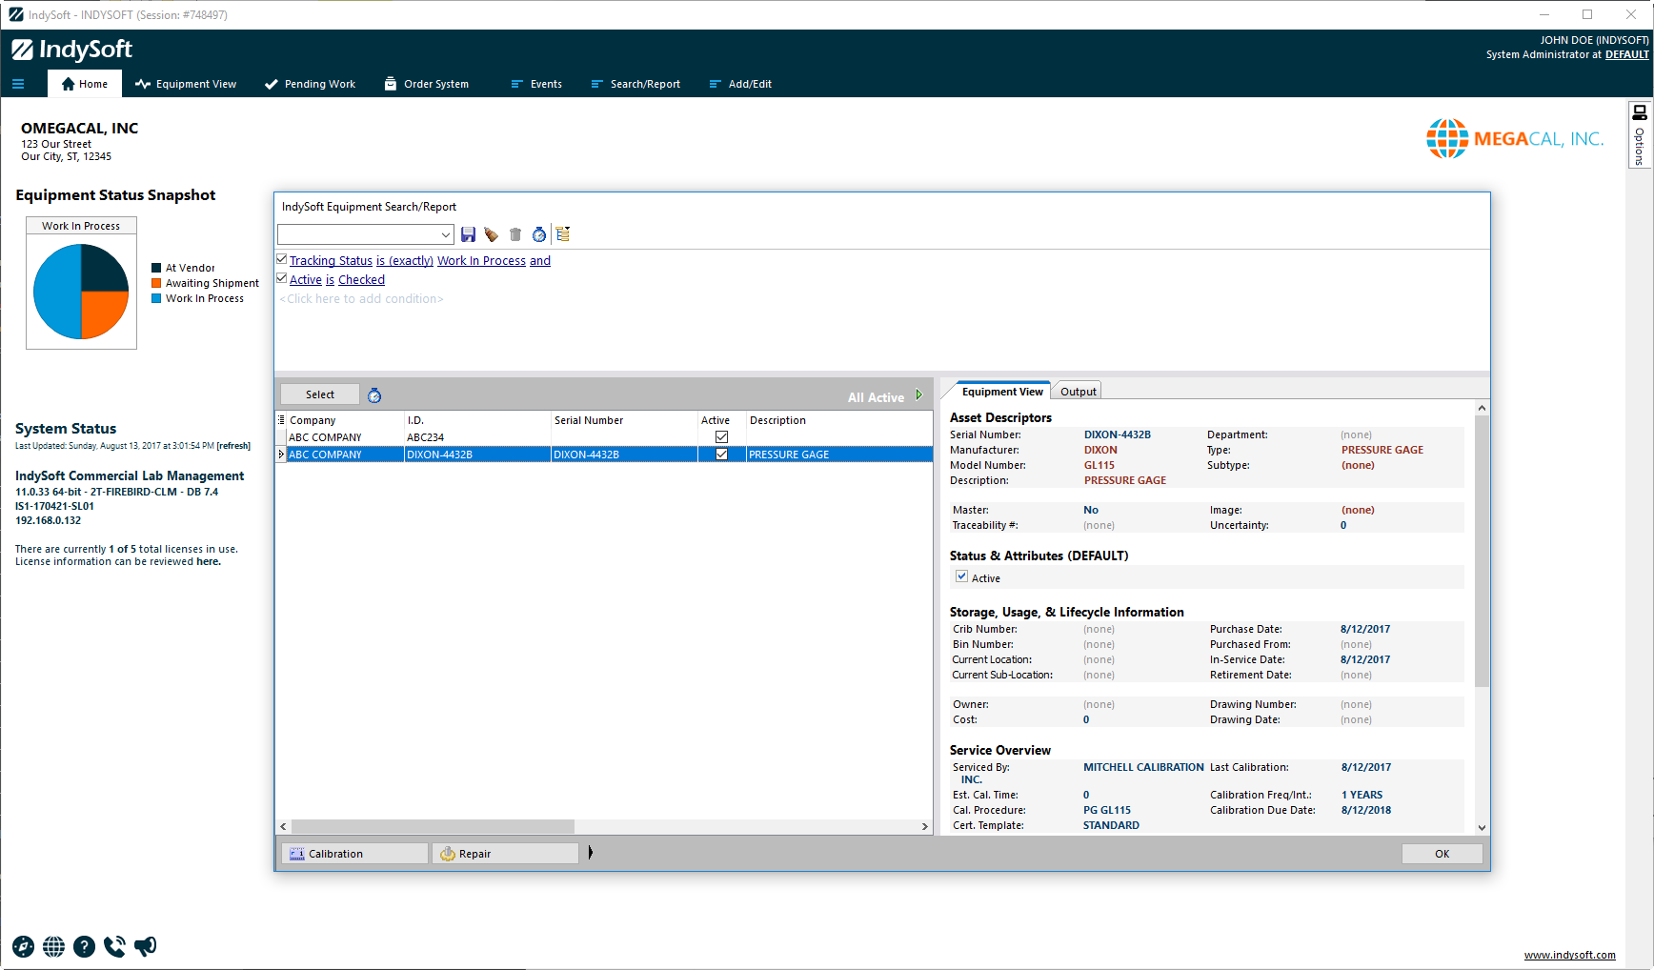Click the 'is (exactly)' operator link

[x=405, y=260]
